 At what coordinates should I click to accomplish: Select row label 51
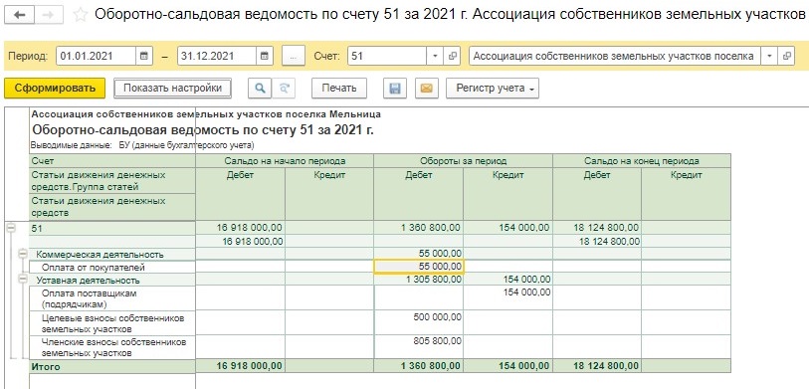[112, 228]
